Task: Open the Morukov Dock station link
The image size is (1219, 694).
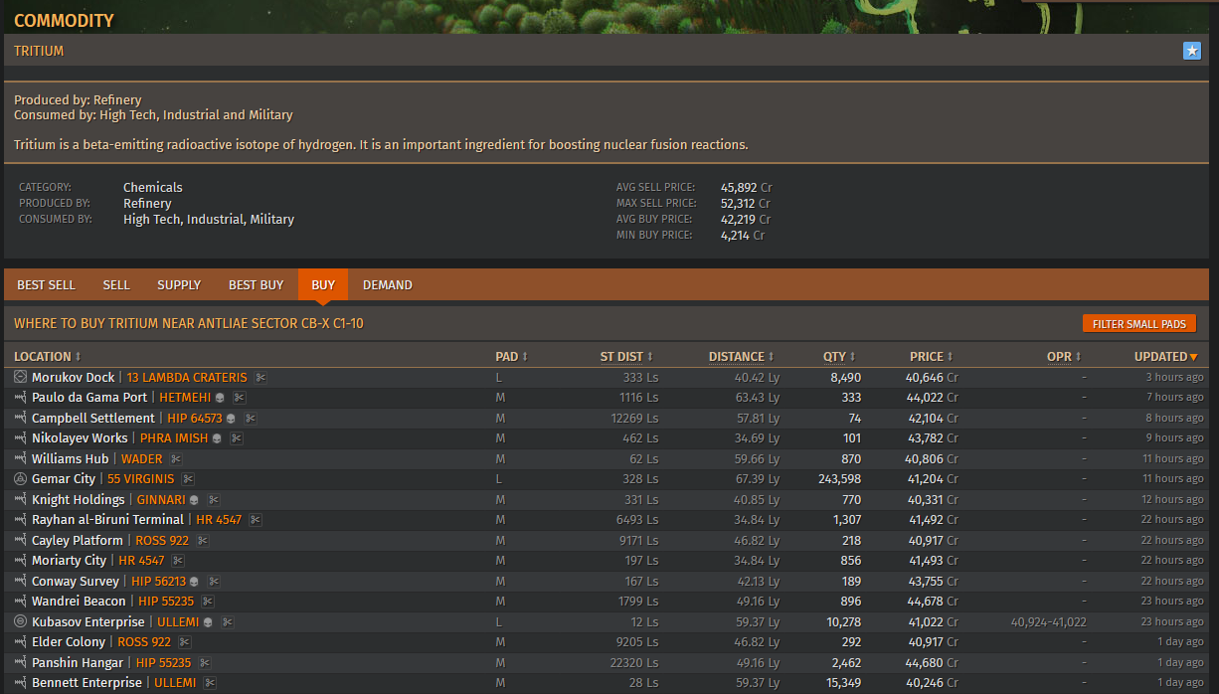Action: (74, 378)
